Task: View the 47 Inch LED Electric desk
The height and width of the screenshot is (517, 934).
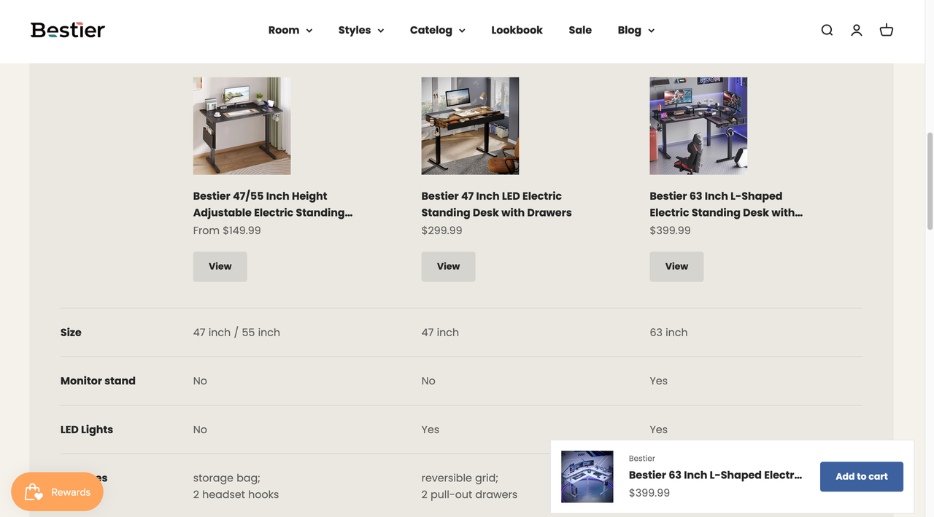Action: click(448, 267)
